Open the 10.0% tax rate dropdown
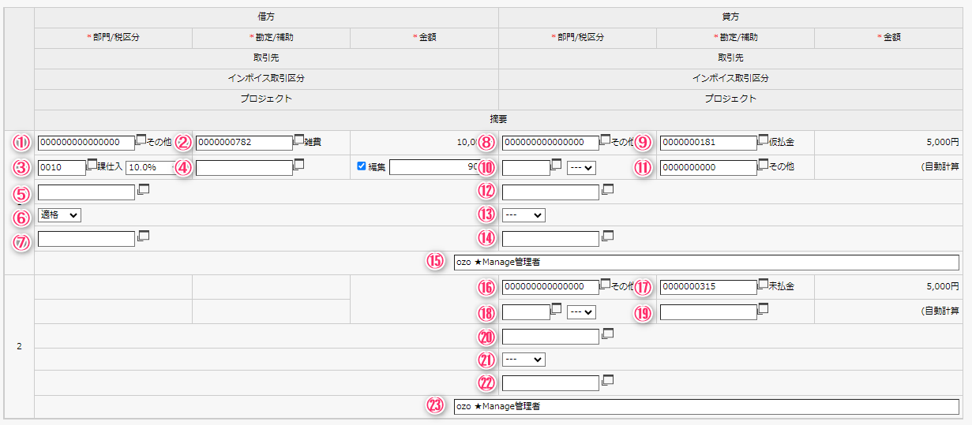The width and height of the screenshot is (972, 425). 150,167
